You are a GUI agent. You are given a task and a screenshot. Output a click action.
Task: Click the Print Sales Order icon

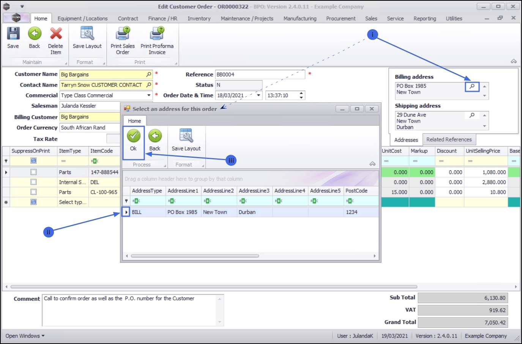[123, 33]
